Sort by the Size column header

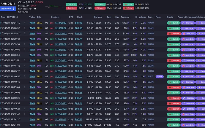[117, 17]
